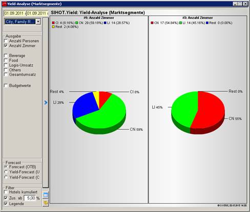Enable the Anzahl Personen checkbox
Viewport: 250px width, 212px height.
[6, 41]
